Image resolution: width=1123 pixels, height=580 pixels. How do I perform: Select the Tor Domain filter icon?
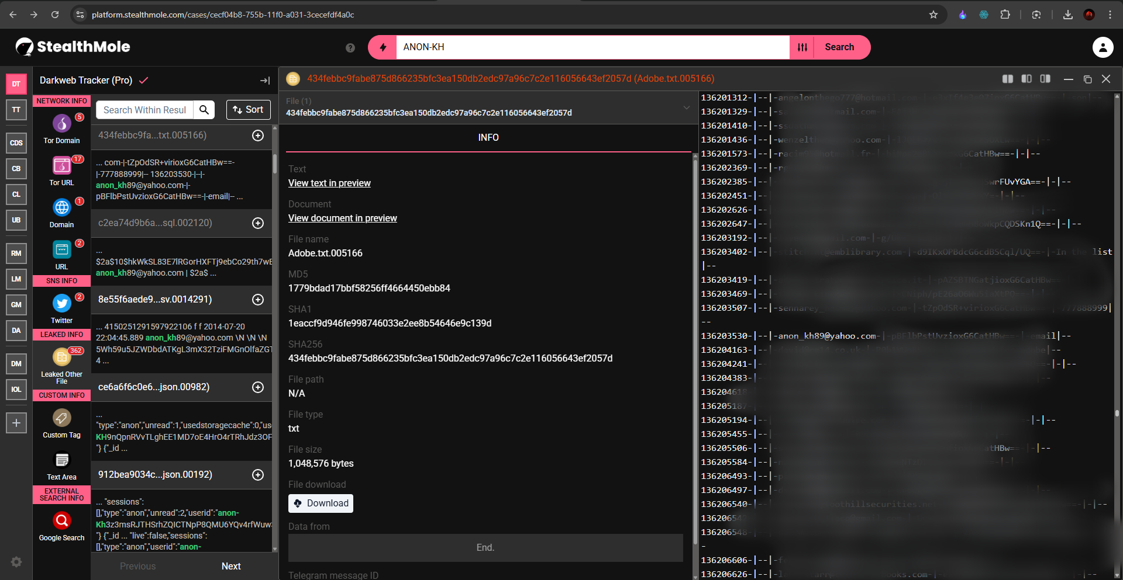pyautogui.click(x=62, y=123)
